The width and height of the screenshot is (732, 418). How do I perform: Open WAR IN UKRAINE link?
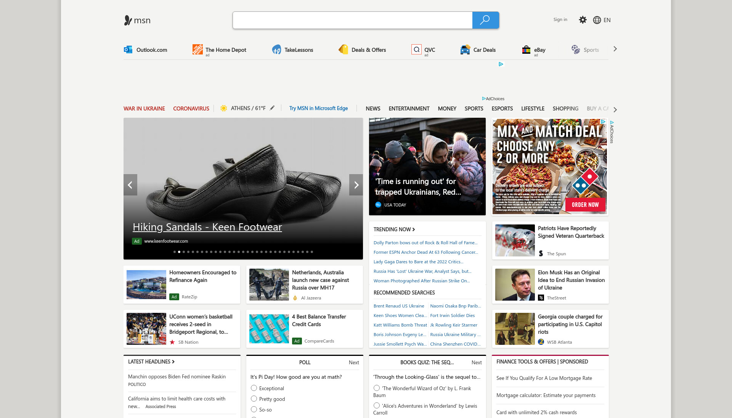tap(144, 109)
